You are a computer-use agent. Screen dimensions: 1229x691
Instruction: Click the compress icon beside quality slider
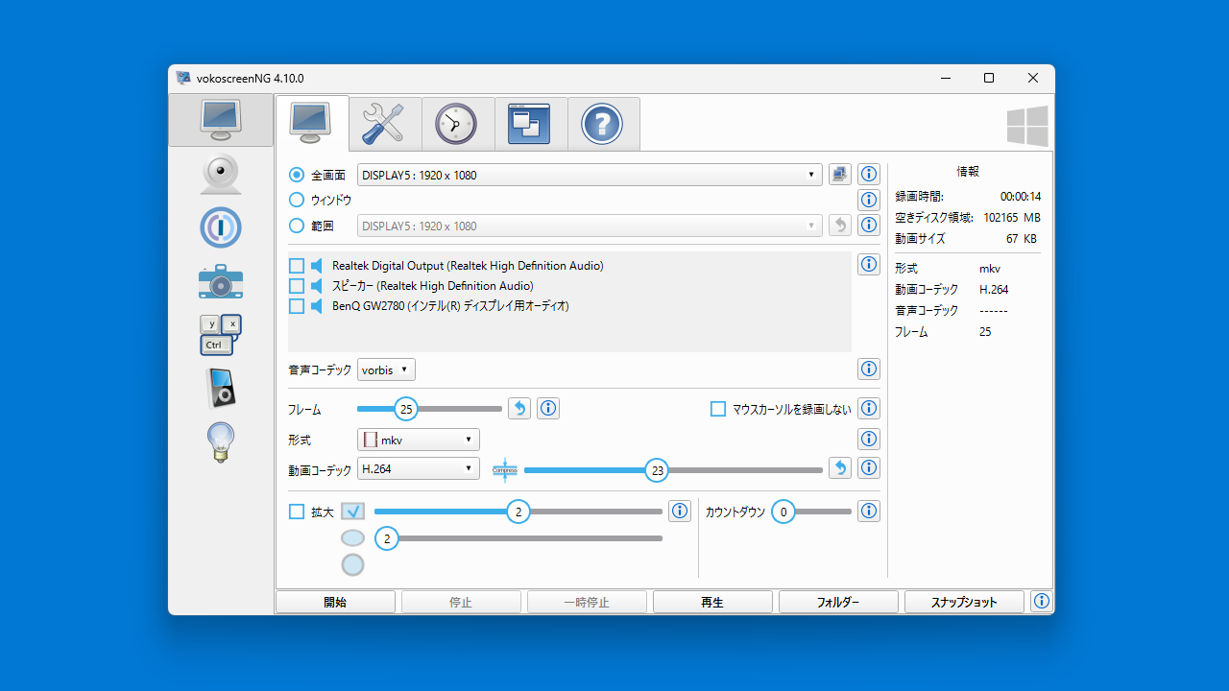(505, 469)
